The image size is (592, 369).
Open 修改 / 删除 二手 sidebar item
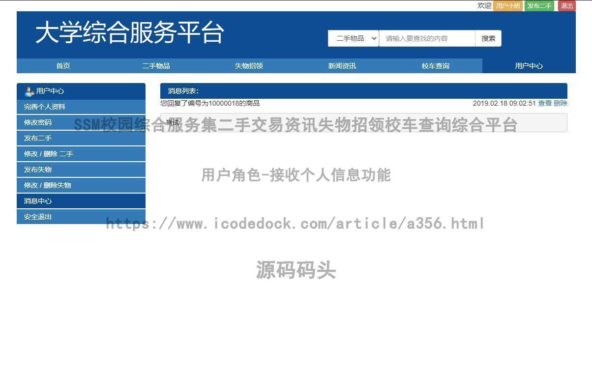coord(48,154)
